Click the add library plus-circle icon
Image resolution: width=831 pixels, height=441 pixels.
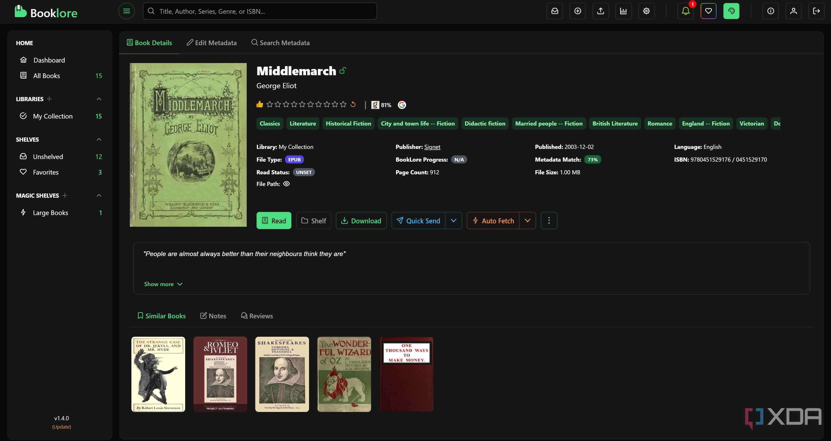tap(578, 11)
